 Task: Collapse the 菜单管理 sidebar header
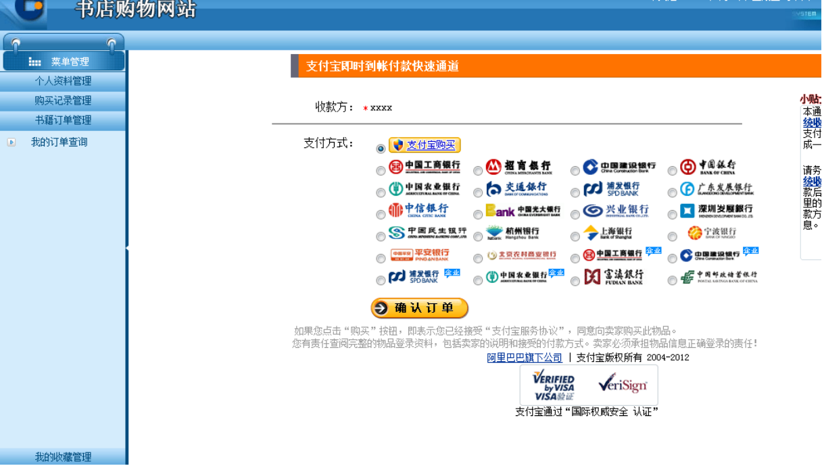pos(64,61)
